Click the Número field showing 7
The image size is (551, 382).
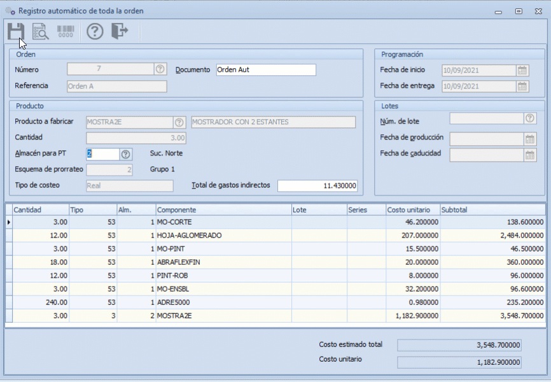coord(110,69)
